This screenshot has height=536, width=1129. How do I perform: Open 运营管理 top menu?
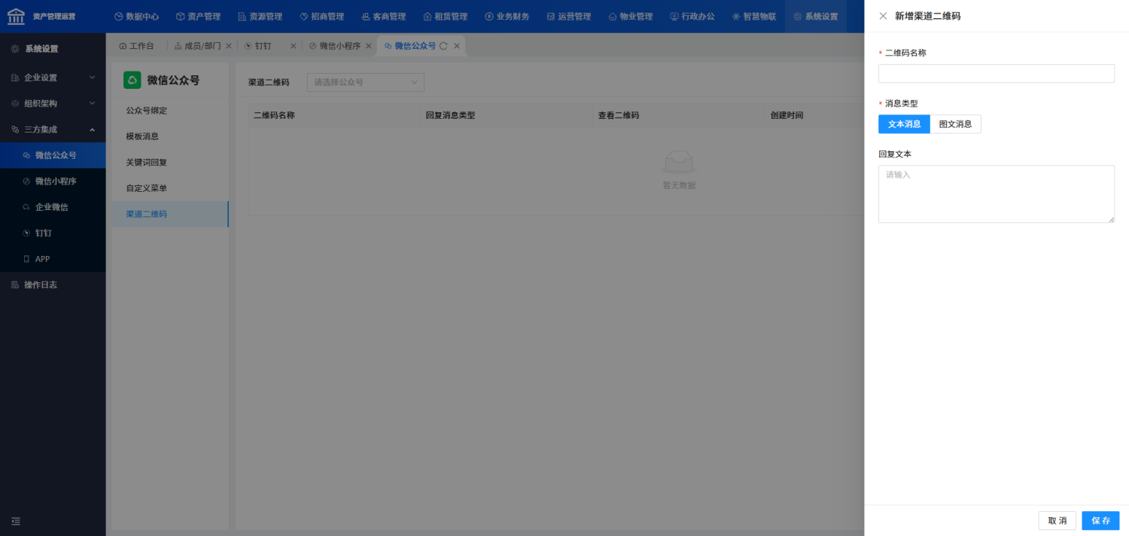point(568,17)
